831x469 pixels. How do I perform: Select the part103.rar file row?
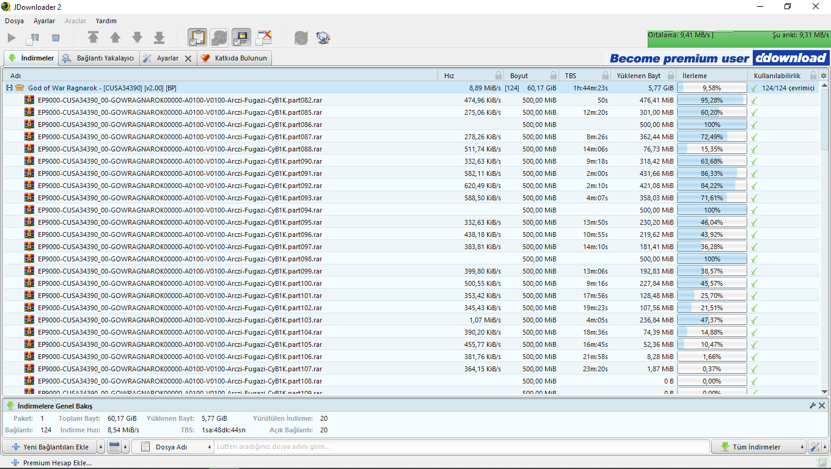click(x=411, y=320)
